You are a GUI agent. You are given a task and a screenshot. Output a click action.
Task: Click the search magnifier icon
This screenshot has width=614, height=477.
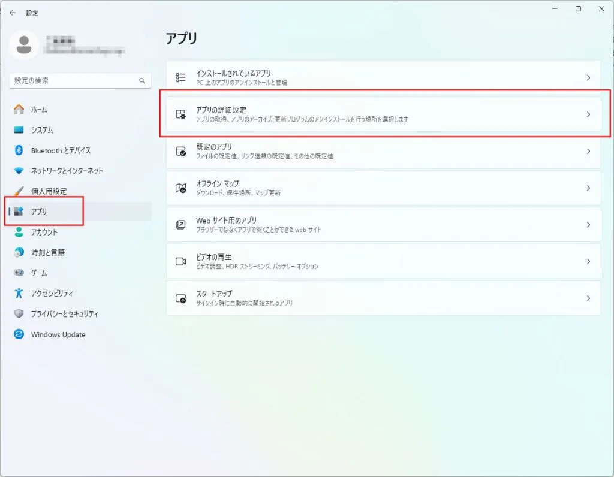(142, 81)
